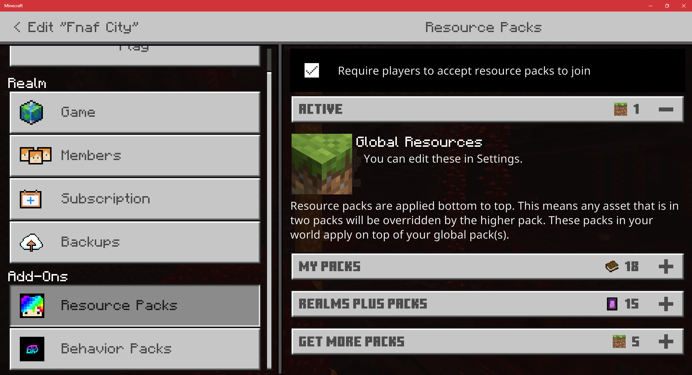Open the Members tab
Image resolution: width=692 pixels, height=375 pixels.
click(x=135, y=156)
